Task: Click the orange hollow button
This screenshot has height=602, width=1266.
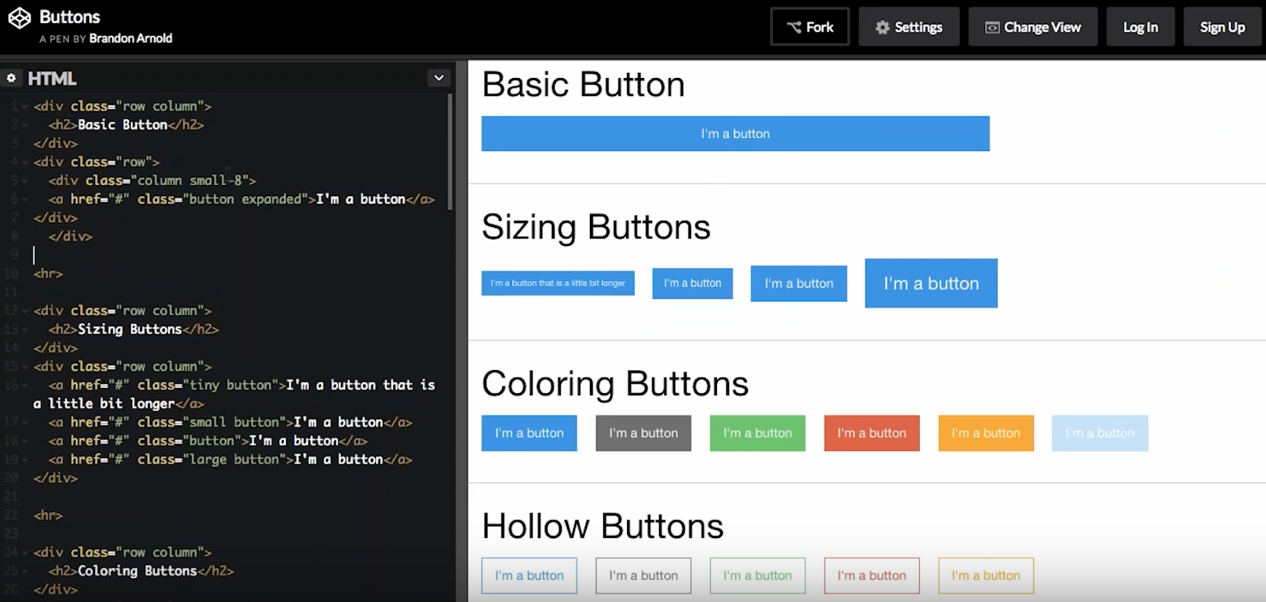Action: point(985,576)
